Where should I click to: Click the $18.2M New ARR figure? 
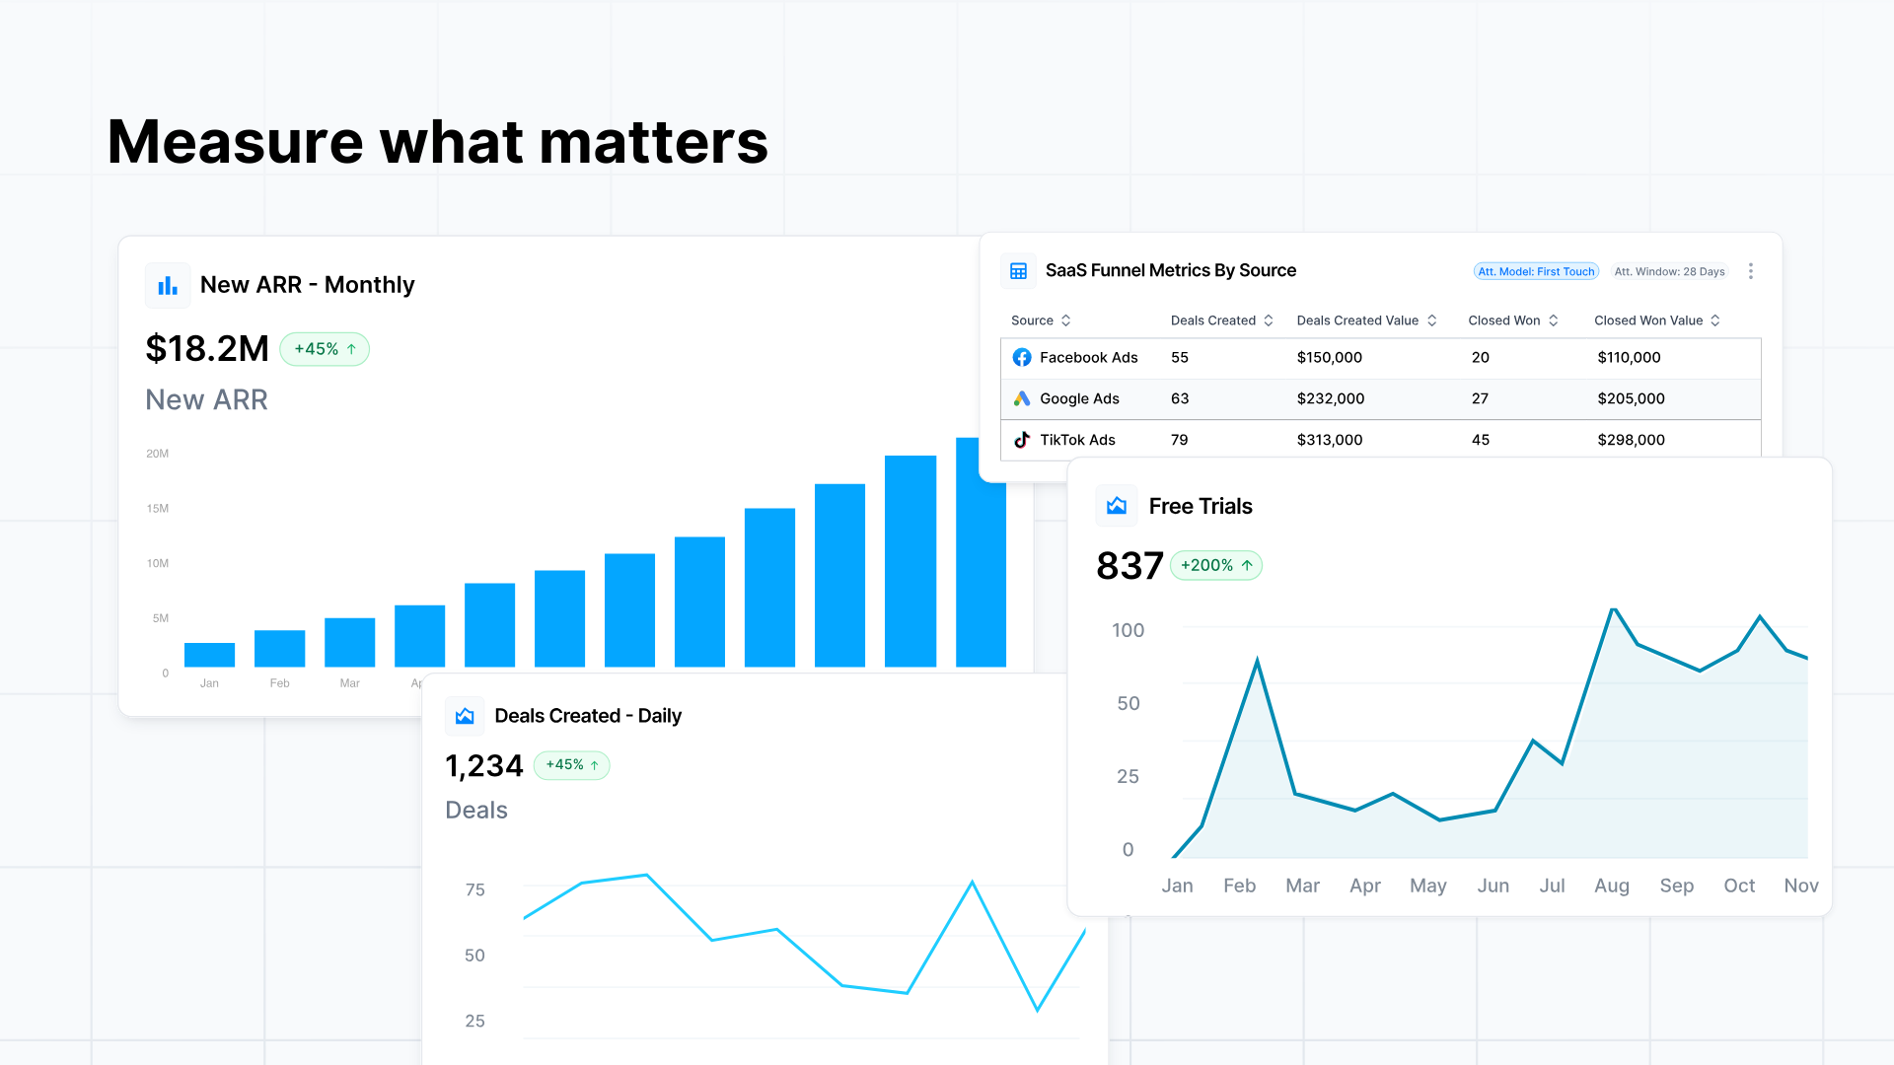tap(207, 349)
